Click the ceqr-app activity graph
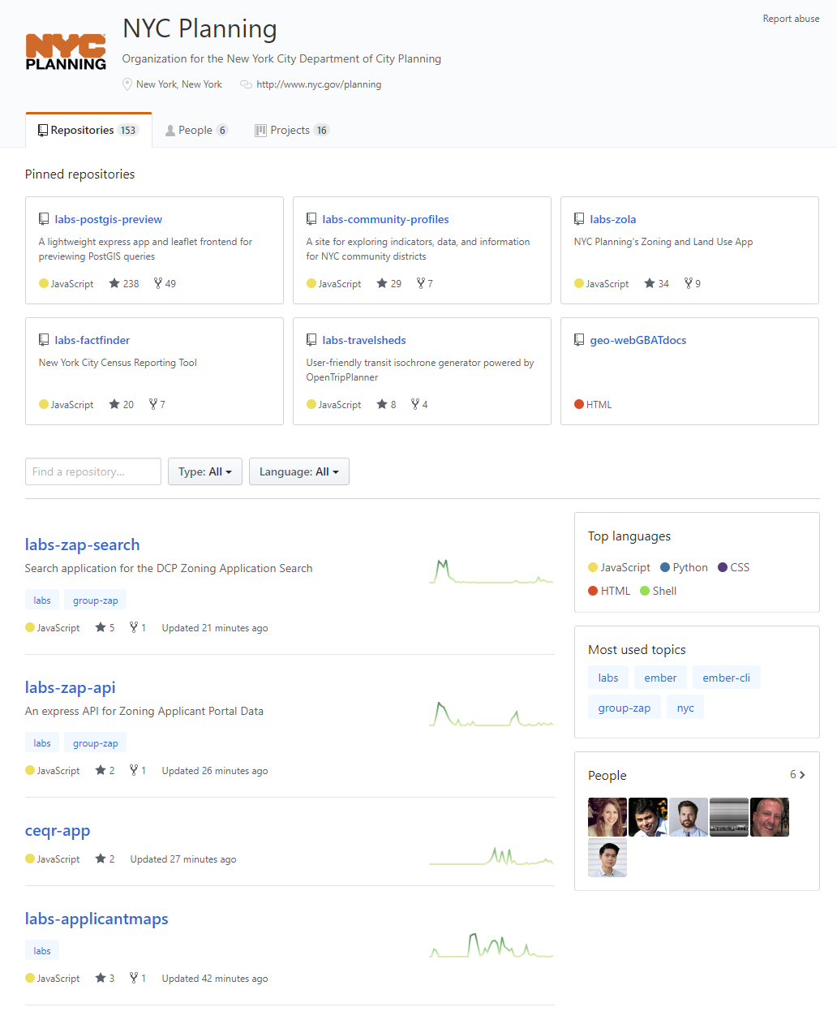 (x=491, y=855)
